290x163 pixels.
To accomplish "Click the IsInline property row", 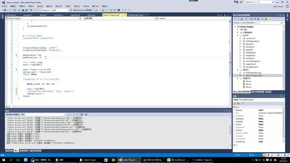I will point(259,130).
